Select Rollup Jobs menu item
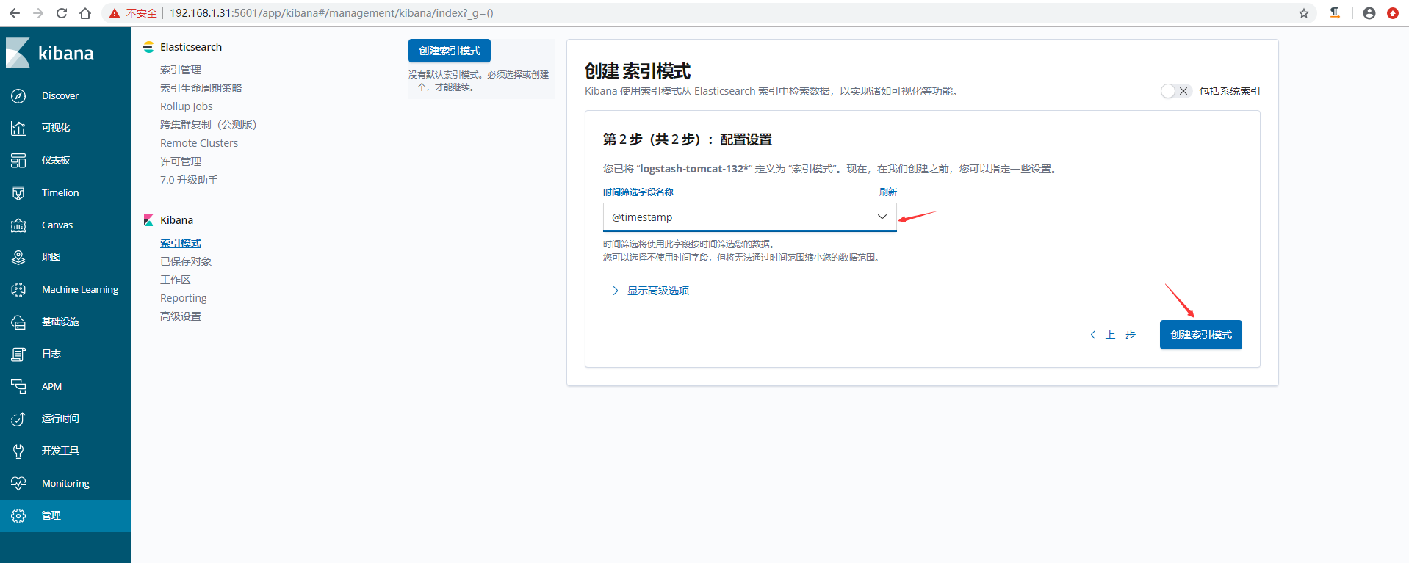This screenshot has height=563, width=1409. [x=187, y=106]
